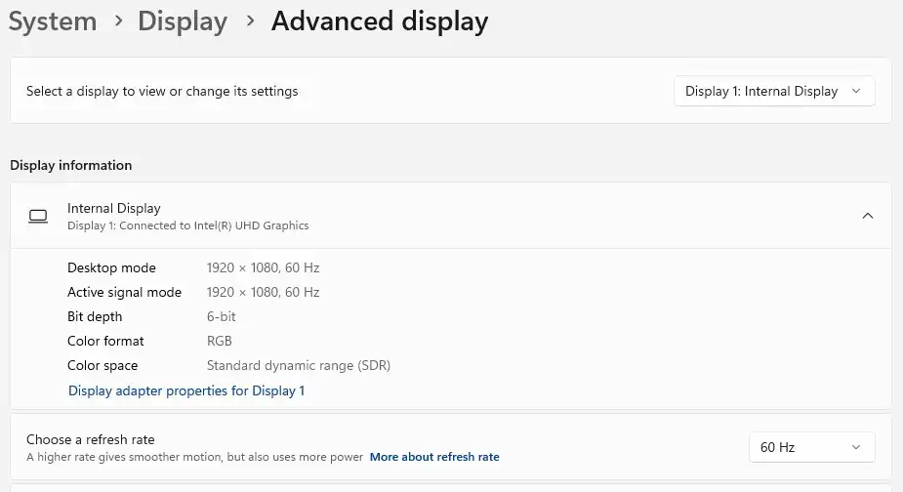Click the Active signal mode value
The width and height of the screenshot is (903, 492).
263,292
